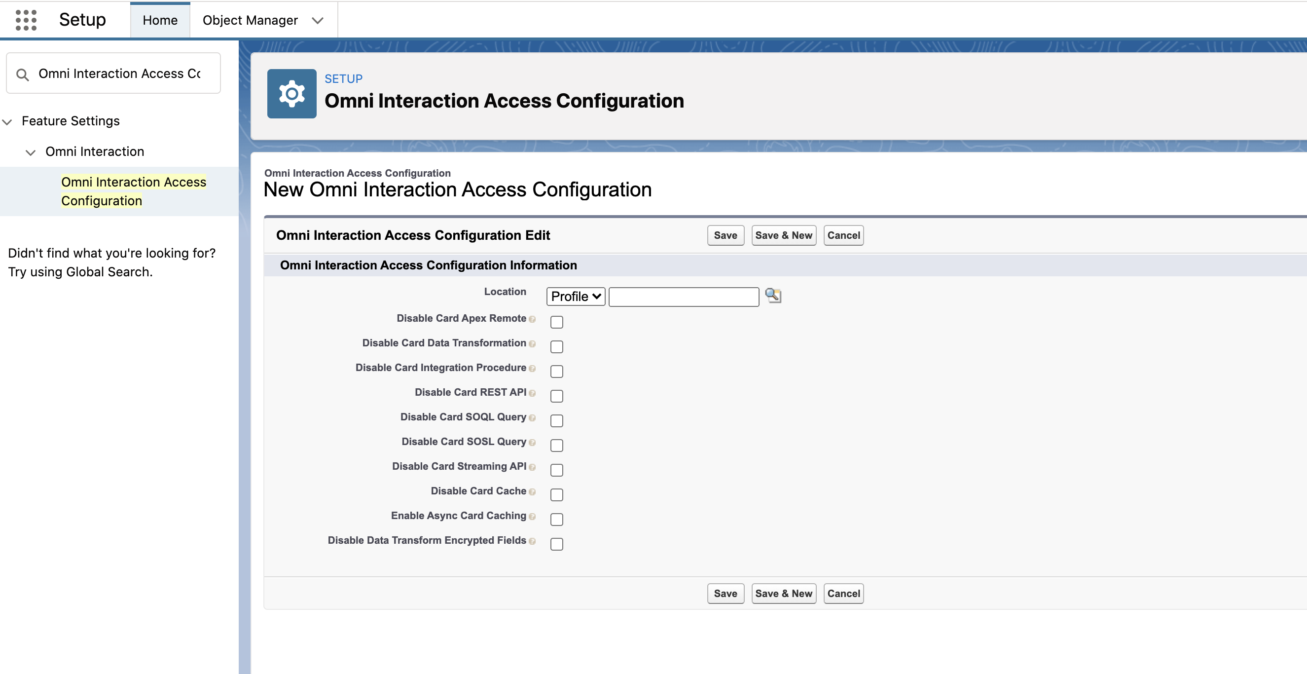Click help icon beside Disable Card SOSL Query

pyautogui.click(x=532, y=443)
